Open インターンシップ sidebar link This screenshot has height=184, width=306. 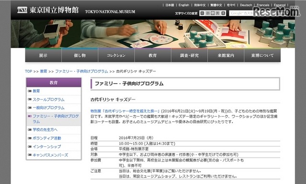pyautogui.click(x=47, y=147)
